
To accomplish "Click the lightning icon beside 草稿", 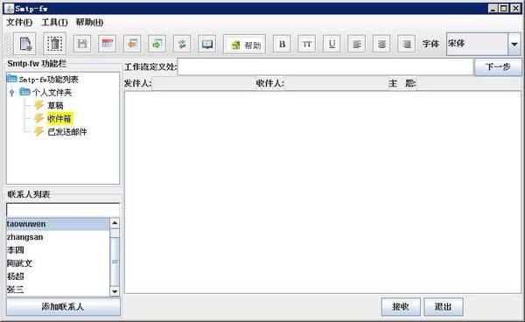I will 39,105.
